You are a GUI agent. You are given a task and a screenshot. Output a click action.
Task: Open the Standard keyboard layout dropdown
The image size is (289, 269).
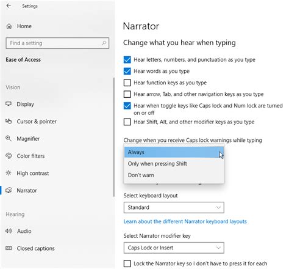coord(174,207)
